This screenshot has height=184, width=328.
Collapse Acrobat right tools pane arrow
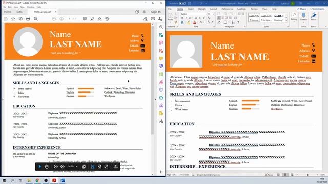tap(155, 99)
